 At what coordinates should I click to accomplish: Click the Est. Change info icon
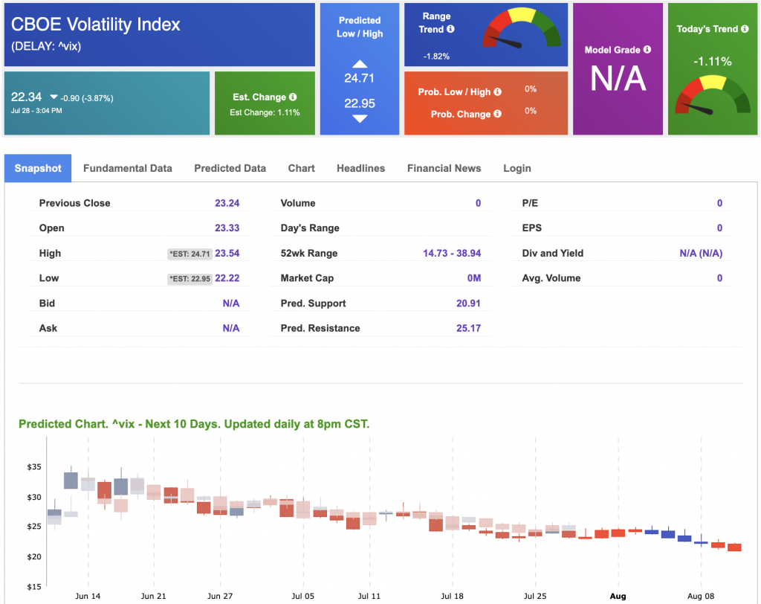coord(293,97)
